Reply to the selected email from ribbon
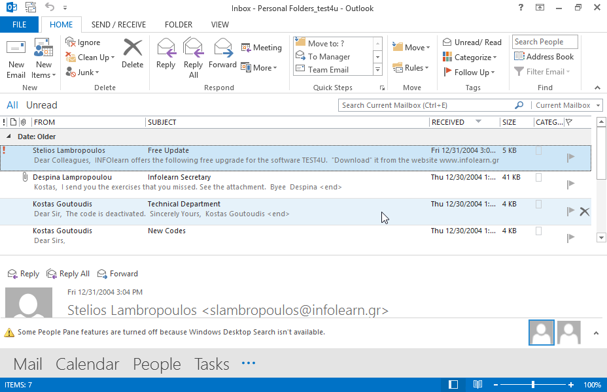 point(165,54)
